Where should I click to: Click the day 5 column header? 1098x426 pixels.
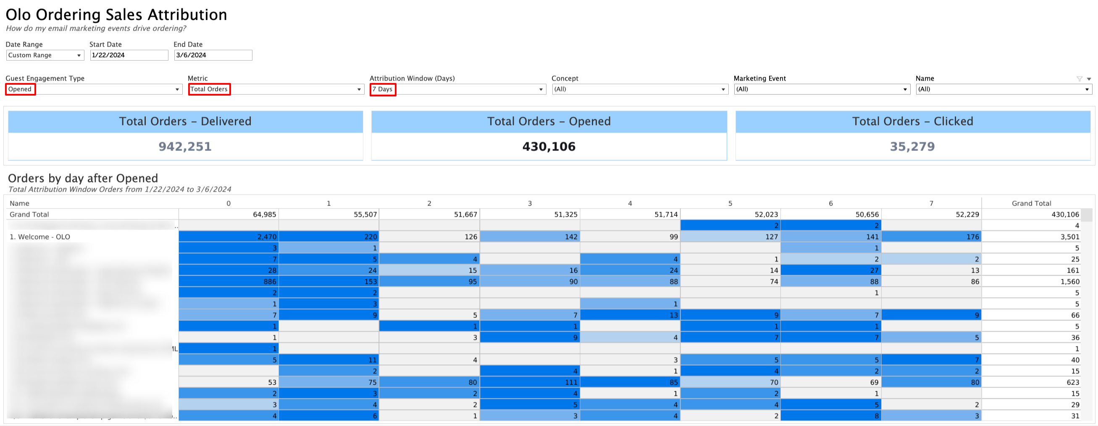point(730,203)
